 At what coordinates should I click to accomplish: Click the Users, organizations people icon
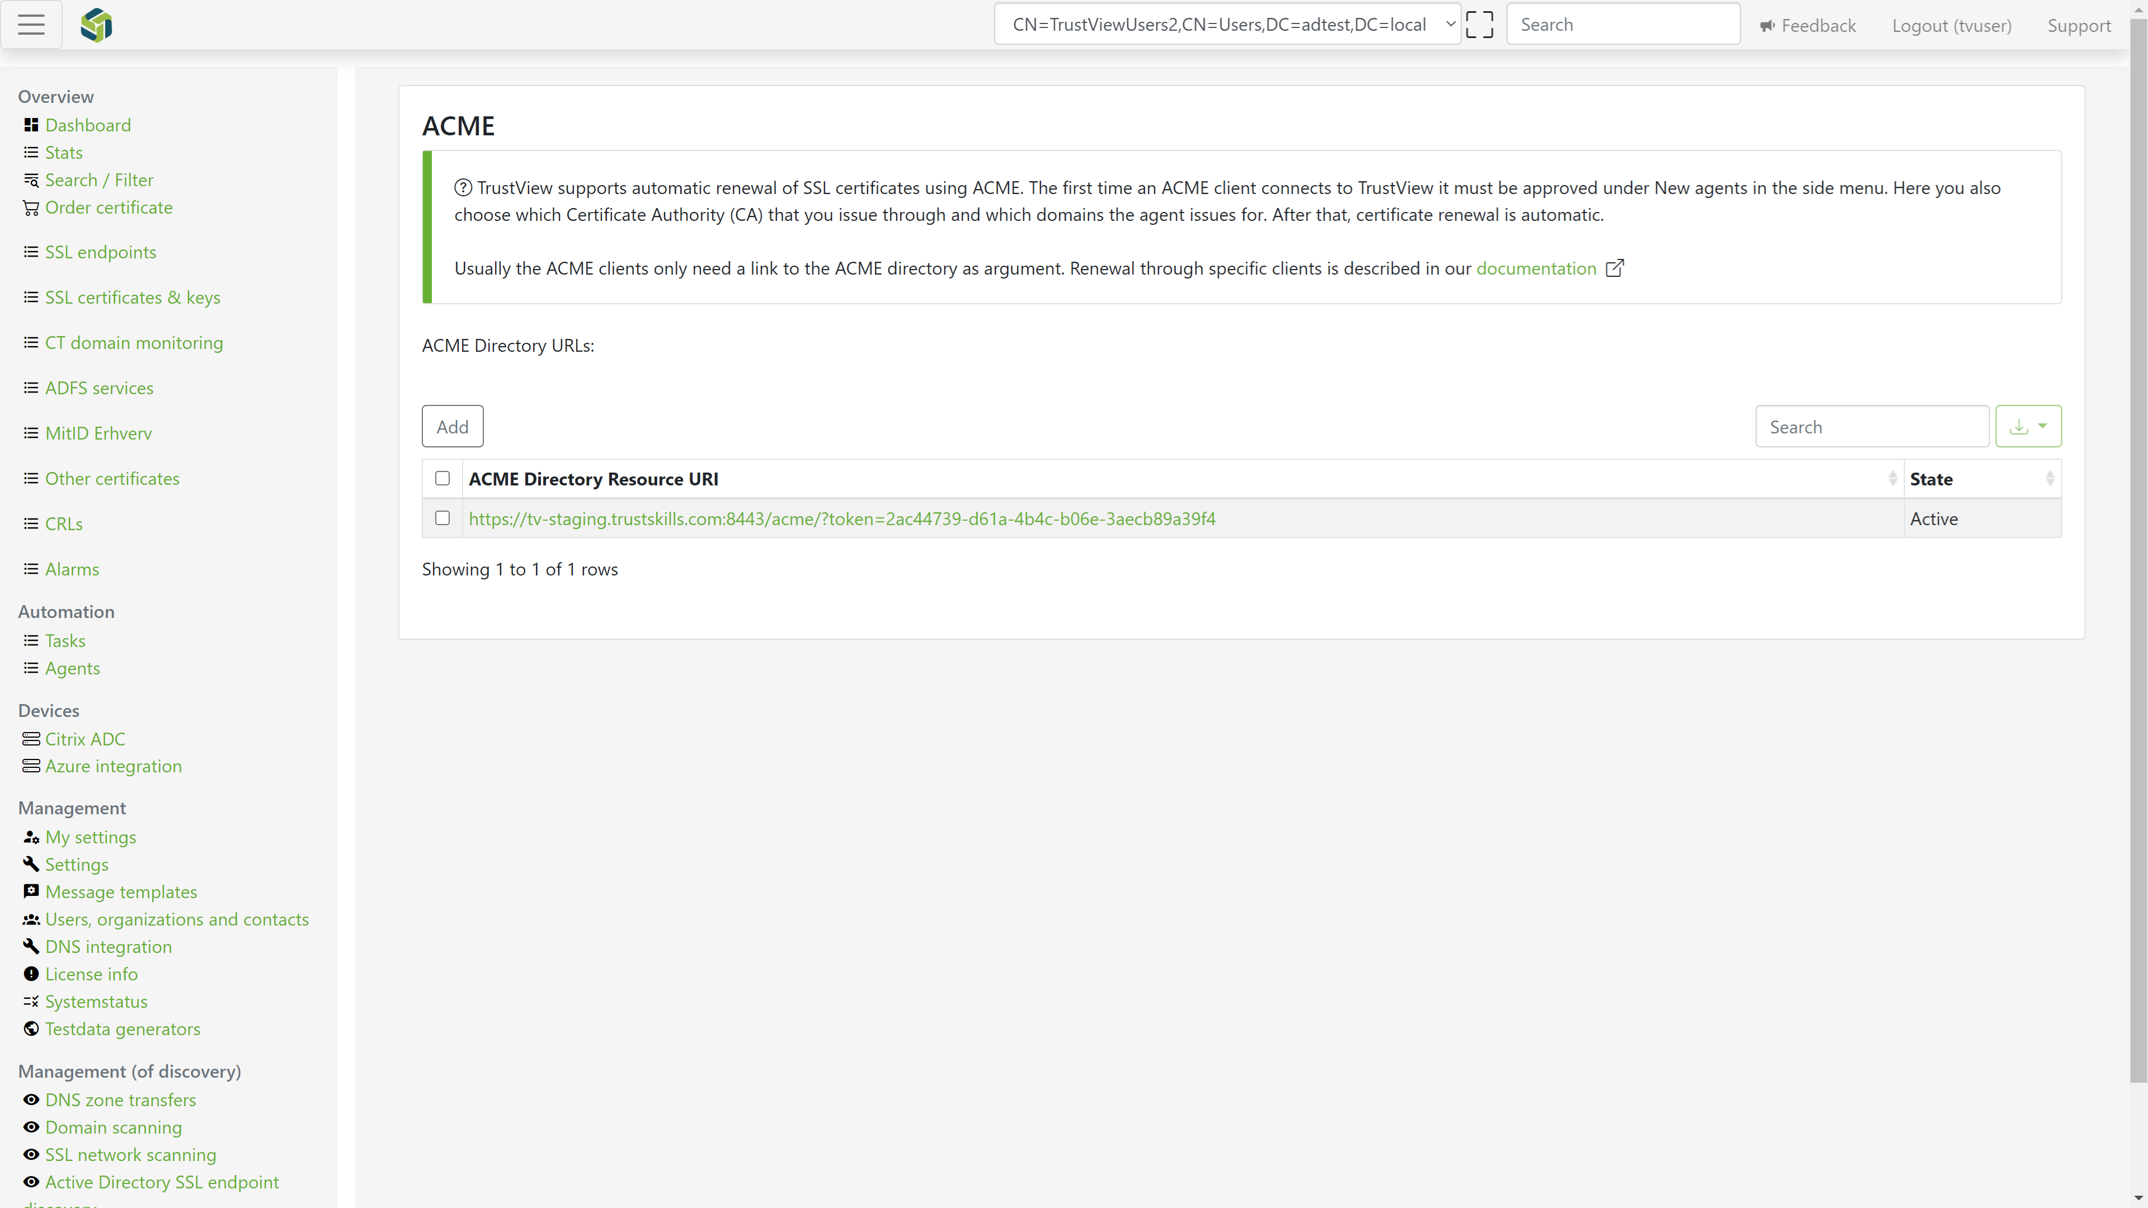click(31, 919)
